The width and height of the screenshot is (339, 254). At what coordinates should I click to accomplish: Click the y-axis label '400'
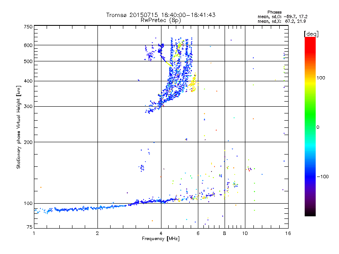[x=28, y=81]
